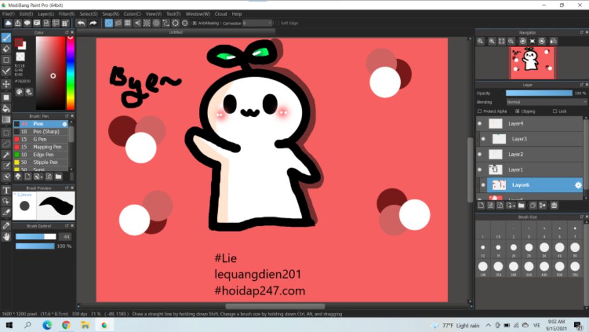Select the Edge Pen brush
This screenshot has width=589, height=332.
(x=41, y=155)
